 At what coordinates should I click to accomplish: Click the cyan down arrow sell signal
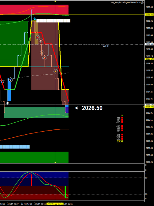pyautogui.click(x=35, y=19)
